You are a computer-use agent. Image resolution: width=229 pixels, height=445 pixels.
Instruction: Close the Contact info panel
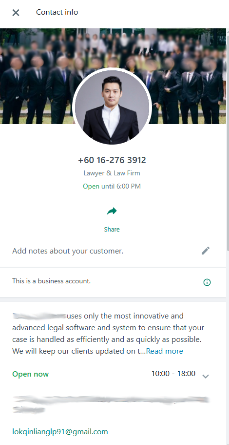(x=16, y=13)
